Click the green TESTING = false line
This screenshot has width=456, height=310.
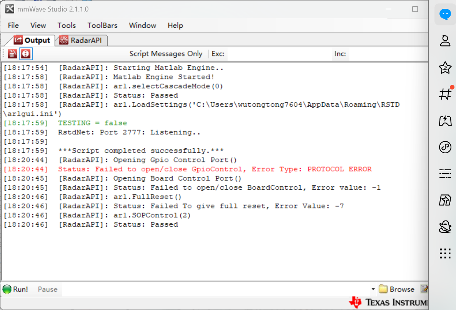tap(65, 123)
